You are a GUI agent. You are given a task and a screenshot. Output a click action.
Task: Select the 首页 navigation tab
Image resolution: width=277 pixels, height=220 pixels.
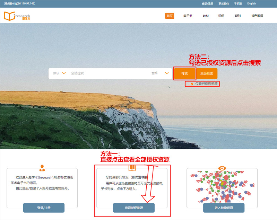click(x=170, y=16)
